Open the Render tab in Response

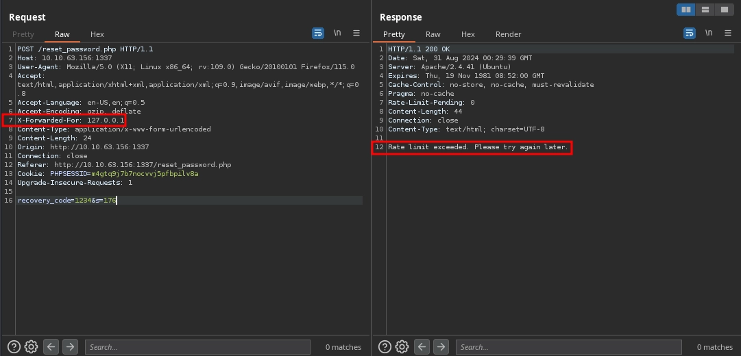click(x=508, y=34)
